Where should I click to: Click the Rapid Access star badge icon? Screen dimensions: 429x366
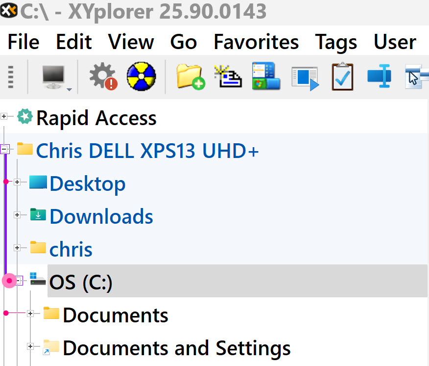pos(25,116)
